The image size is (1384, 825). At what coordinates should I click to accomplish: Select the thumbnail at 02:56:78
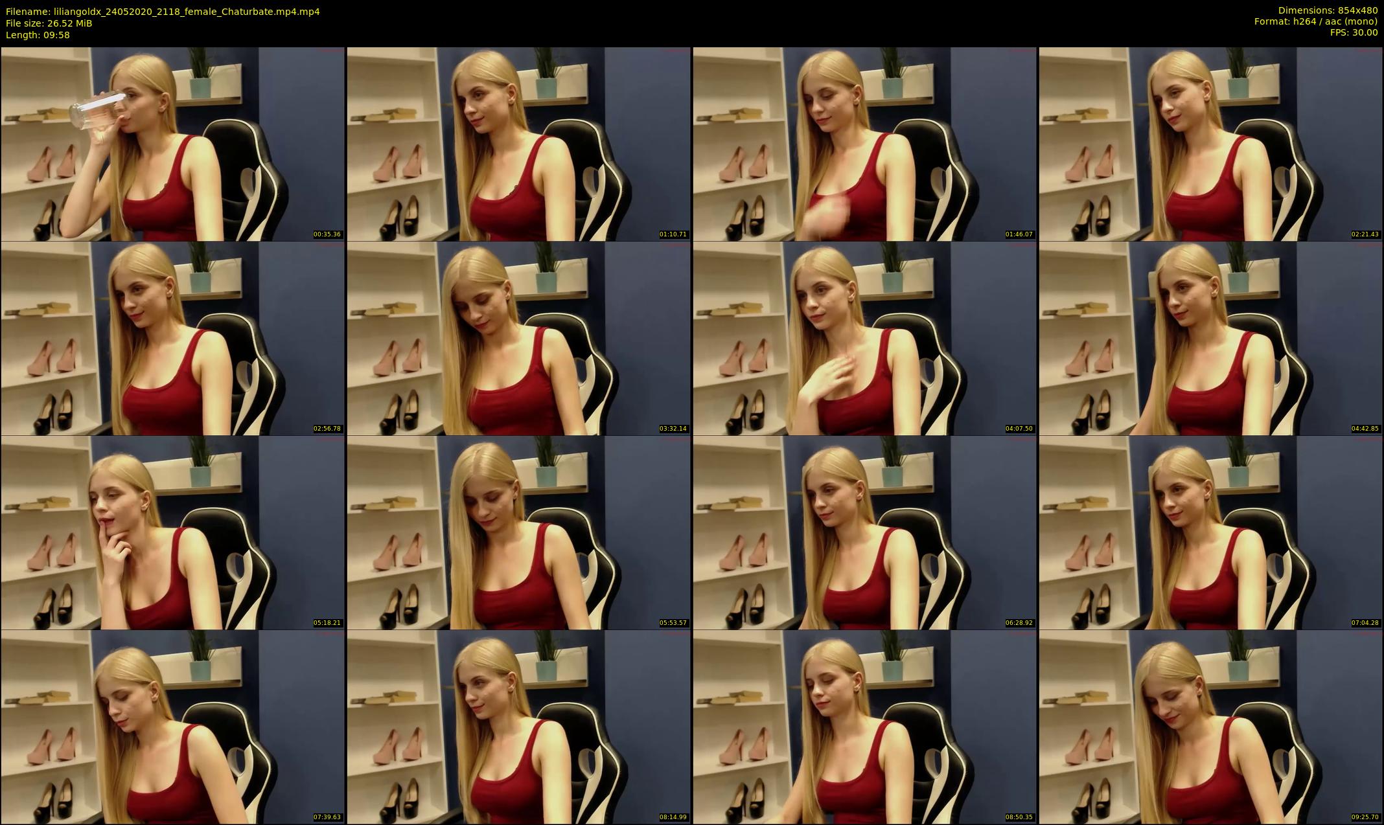tap(172, 338)
